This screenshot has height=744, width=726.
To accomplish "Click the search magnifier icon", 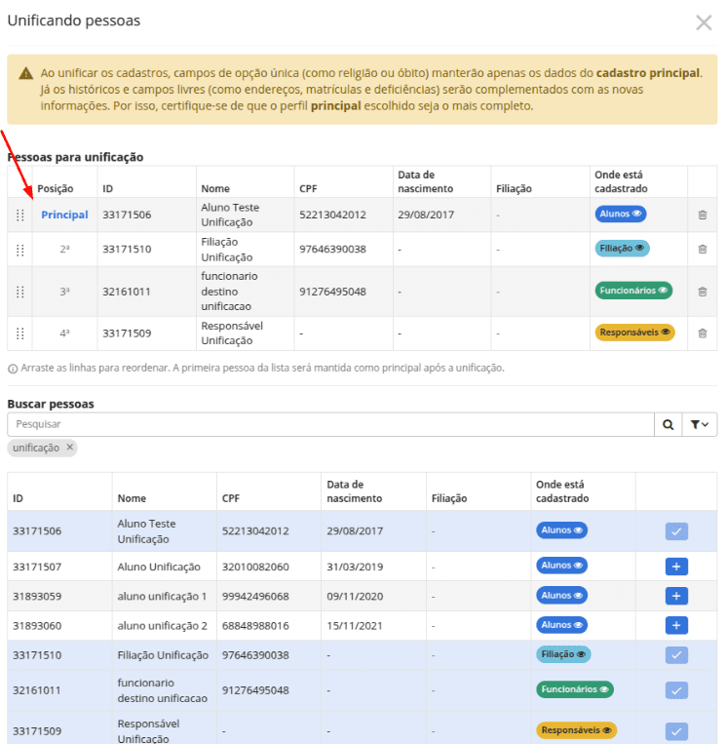I will click(x=669, y=425).
